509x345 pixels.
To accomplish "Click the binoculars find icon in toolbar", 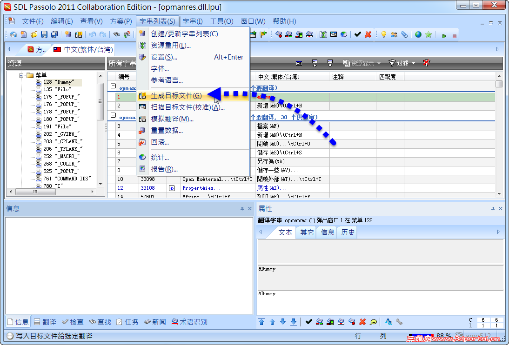I will [x=116, y=34].
